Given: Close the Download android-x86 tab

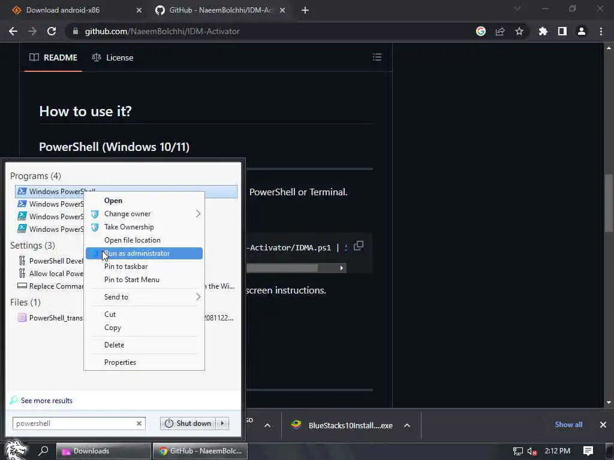Looking at the screenshot, I should (x=139, y=11).
